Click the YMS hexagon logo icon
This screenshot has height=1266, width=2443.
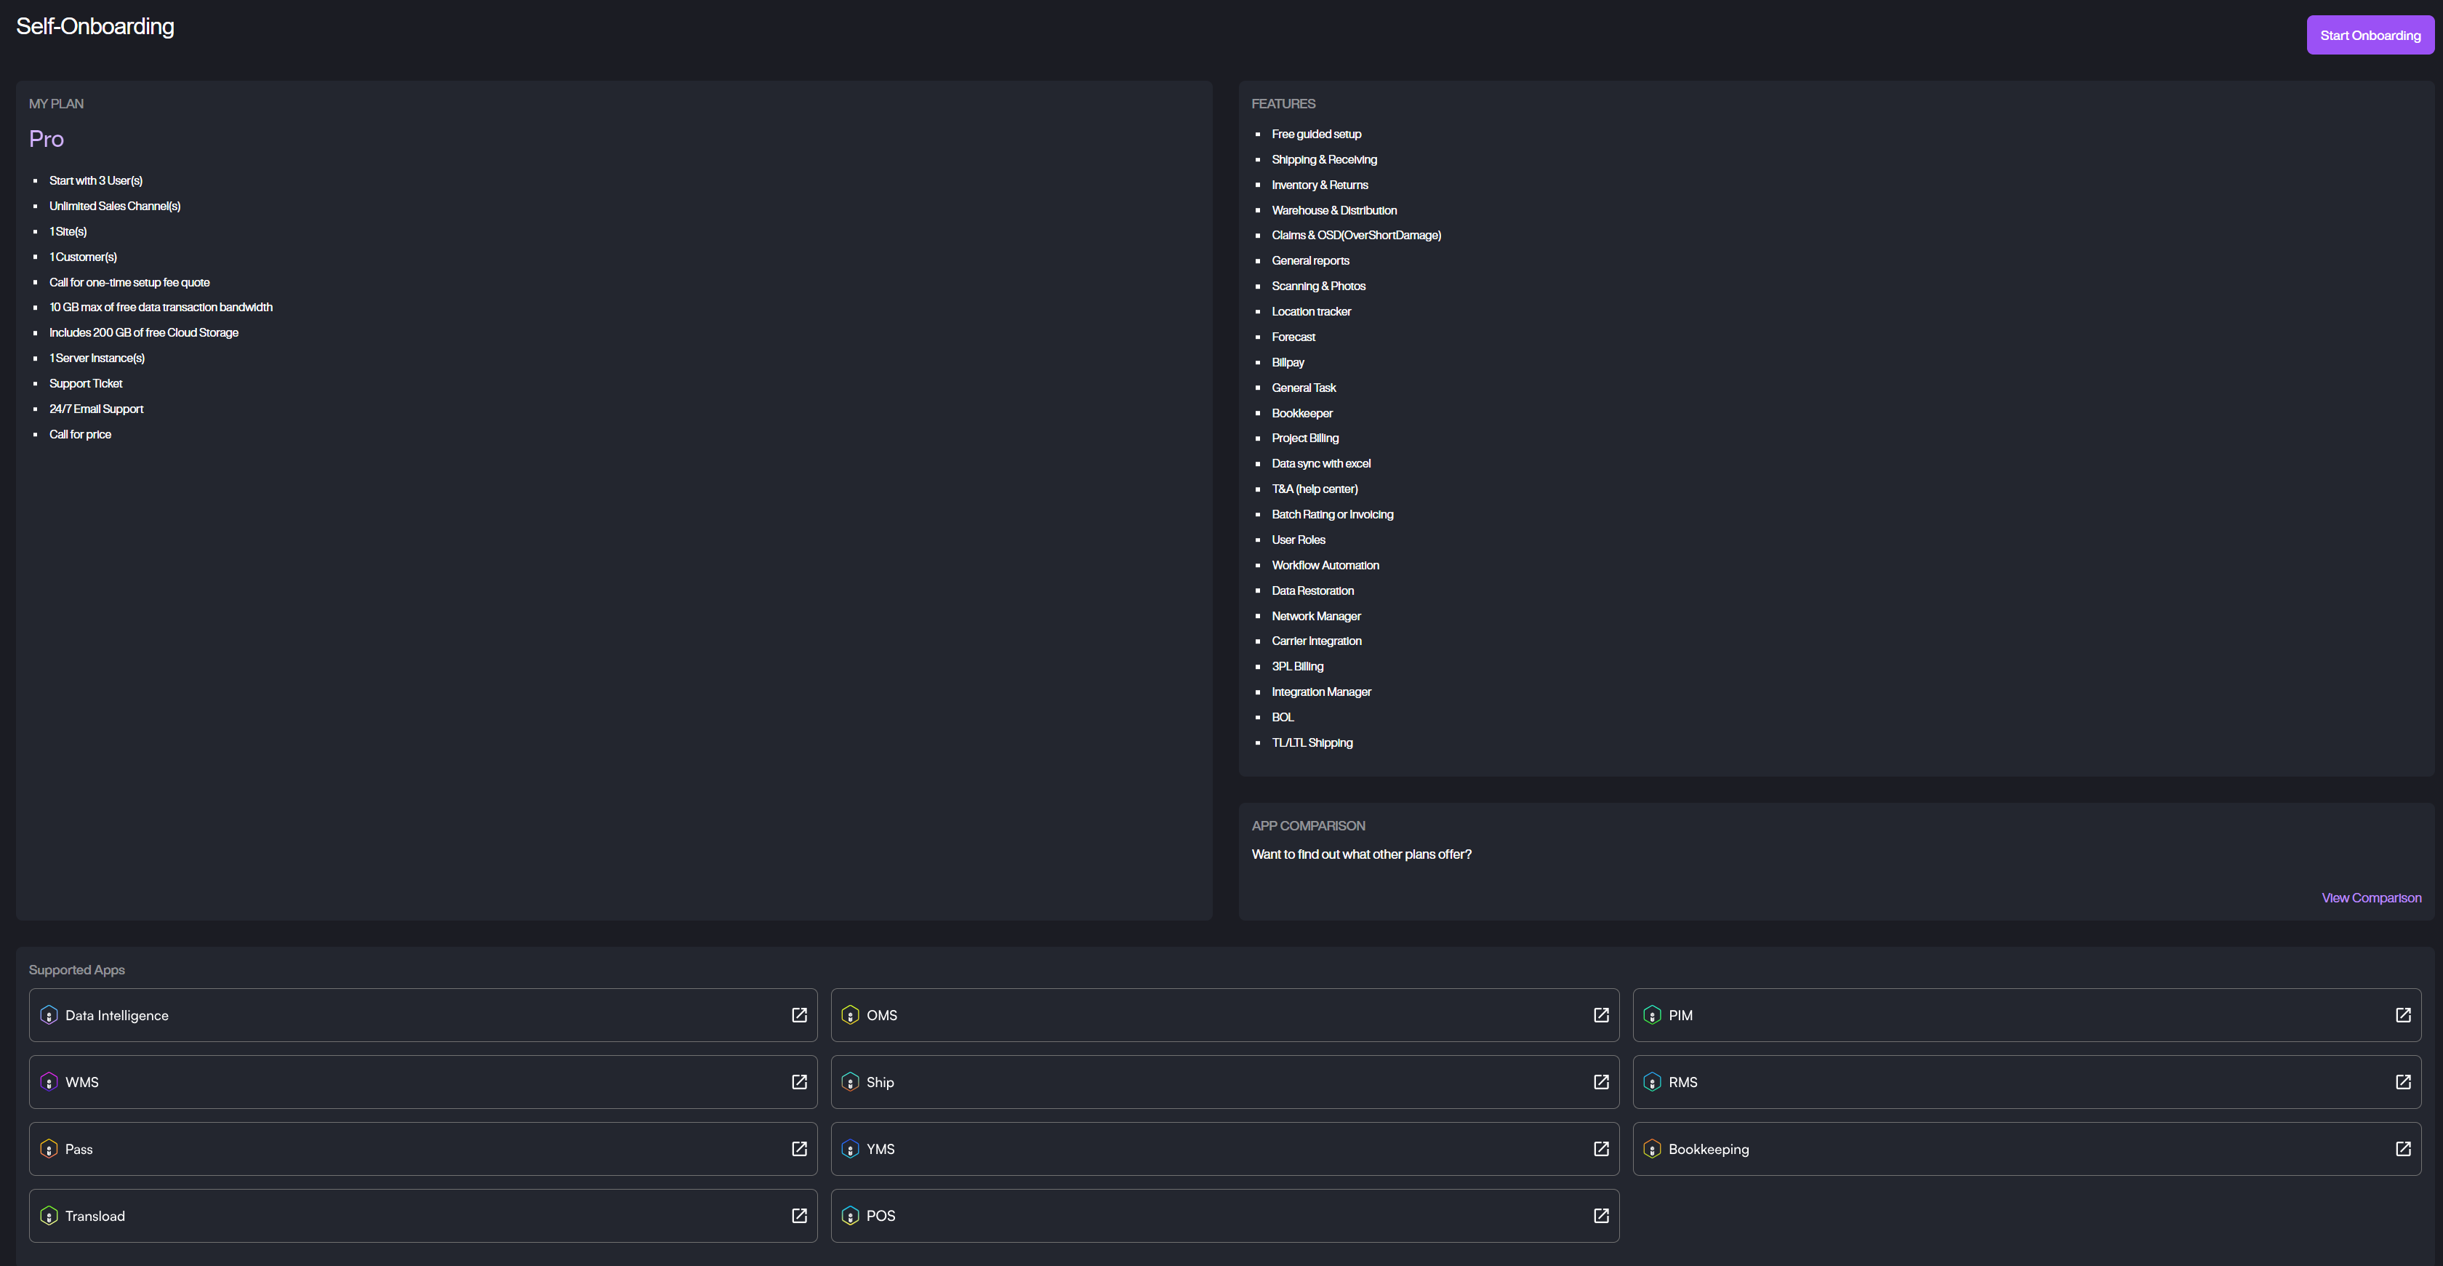point(850,1148)
